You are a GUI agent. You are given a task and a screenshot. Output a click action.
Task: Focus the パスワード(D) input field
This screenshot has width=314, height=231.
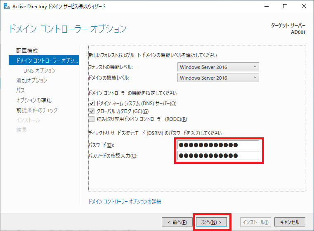click(x=218, y=145)
